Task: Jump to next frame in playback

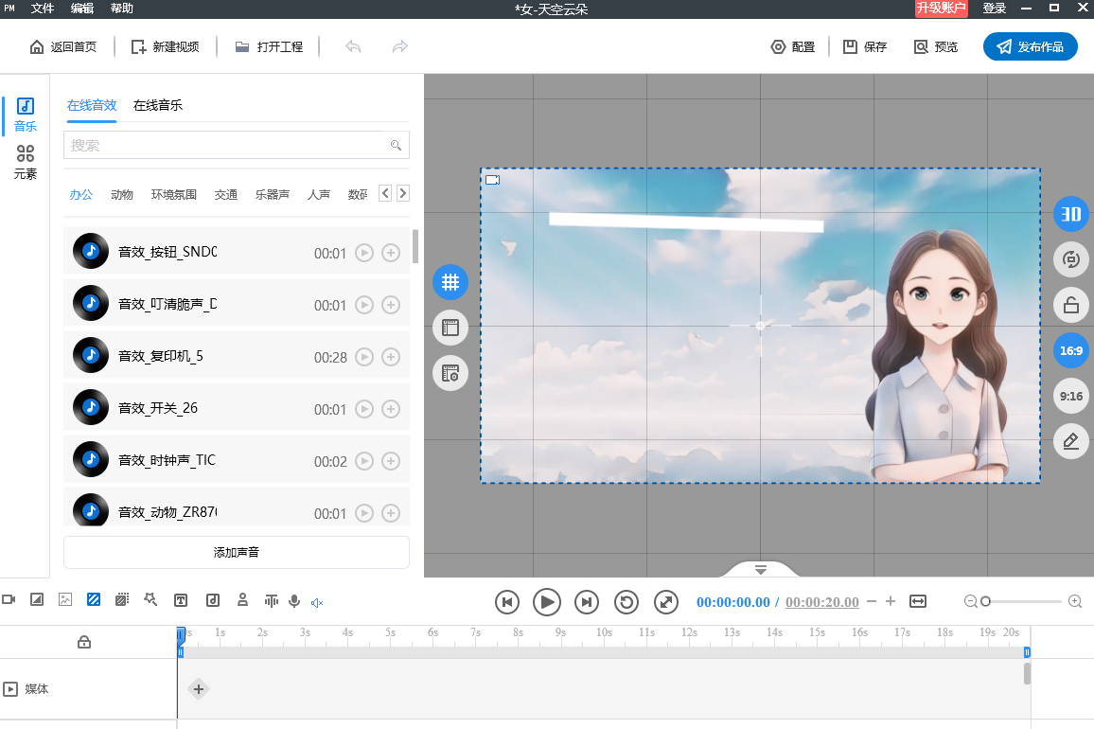Action: click(587, 602)
